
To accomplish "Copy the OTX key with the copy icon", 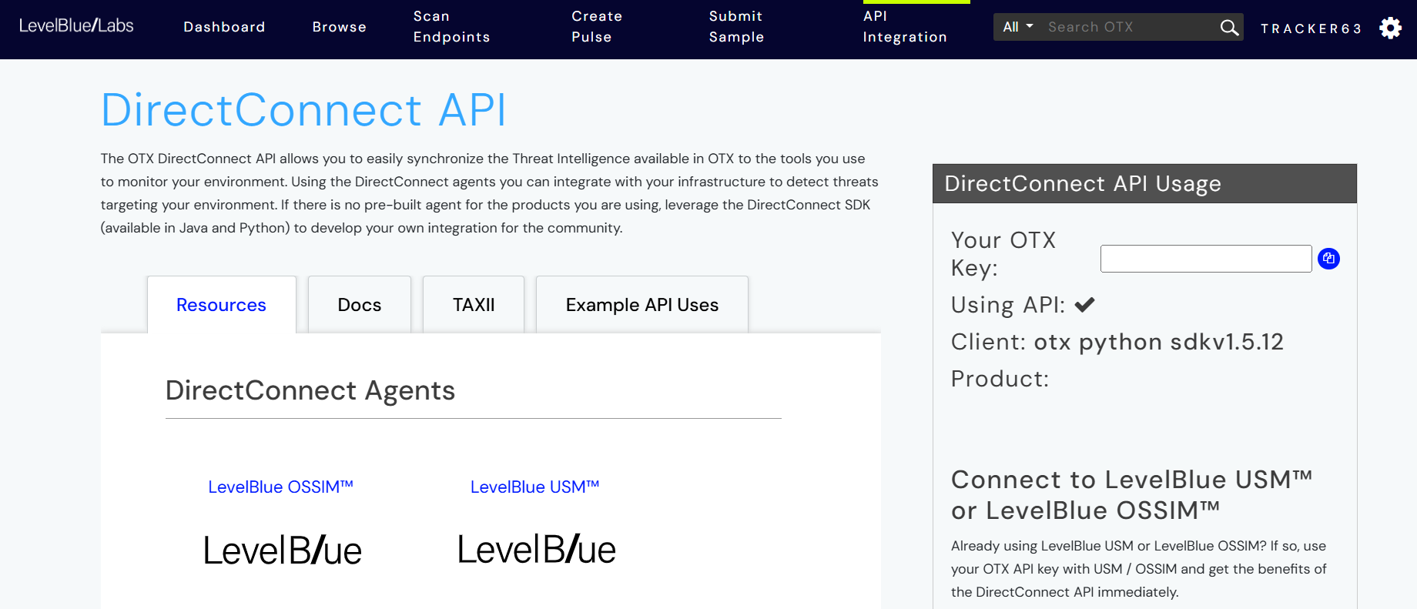I will (1328, 259).
